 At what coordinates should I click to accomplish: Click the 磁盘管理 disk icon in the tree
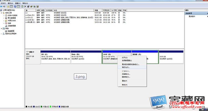(x=6, y=31)
